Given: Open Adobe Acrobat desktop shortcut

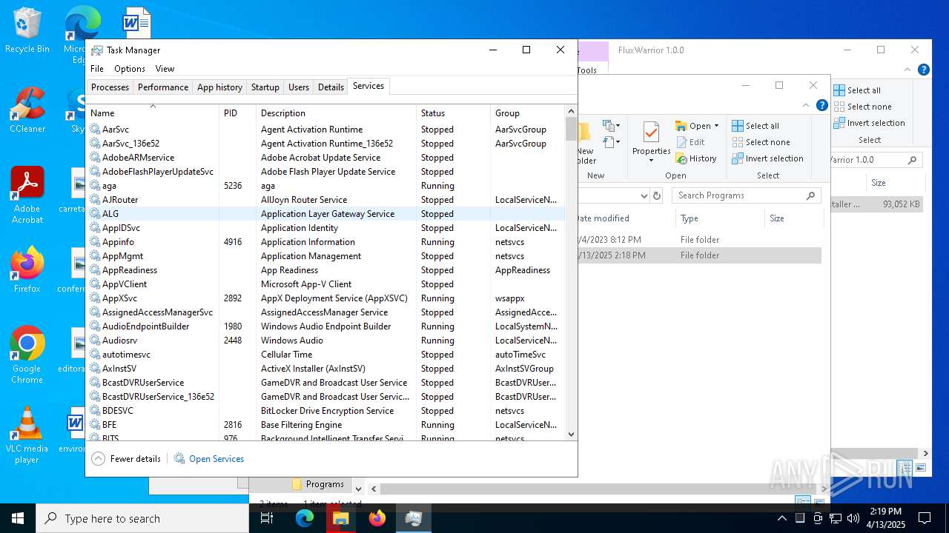Looking at the screenshot, I should click(x=27, y=195).
